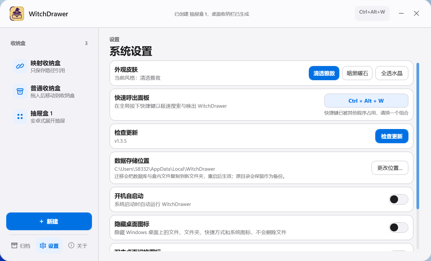Open the 抽屉盒 1 grid icon
Viewport: 431px width, 261px height.
(20, 117)
